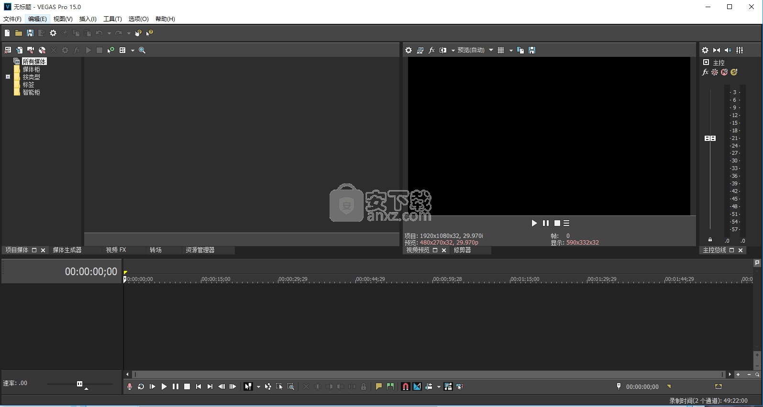
Task: Copy snapshot to clipboard in preview toolbar
Action: pyautogui.click(x=520, y=50)
